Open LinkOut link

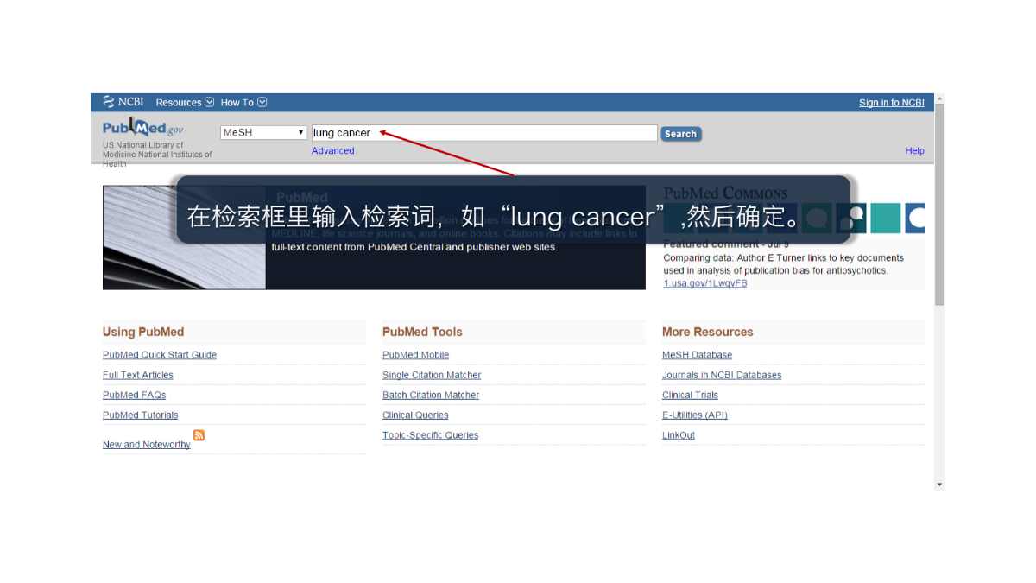679,435
